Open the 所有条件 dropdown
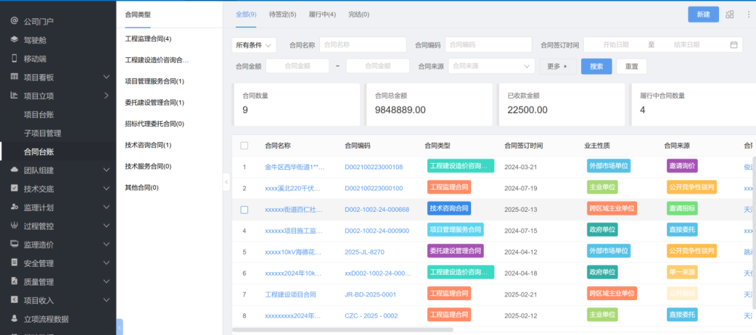This screenshot has height=335, width=756. point(254,45)
